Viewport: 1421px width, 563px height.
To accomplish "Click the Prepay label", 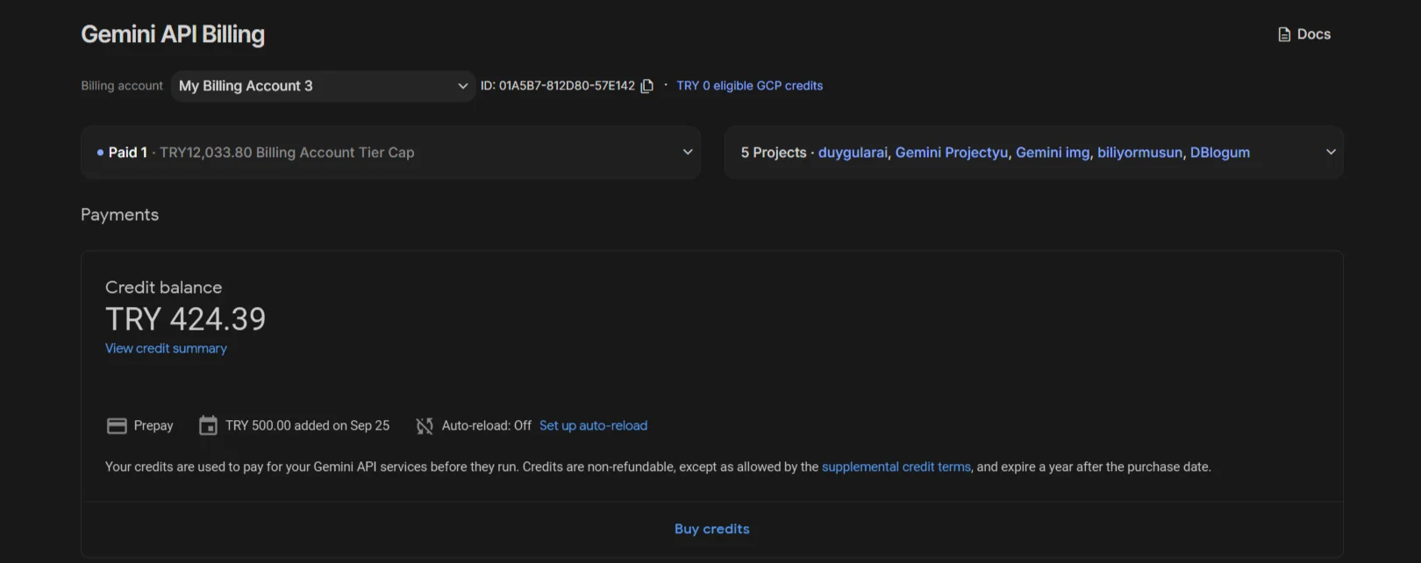I will 154,425.
